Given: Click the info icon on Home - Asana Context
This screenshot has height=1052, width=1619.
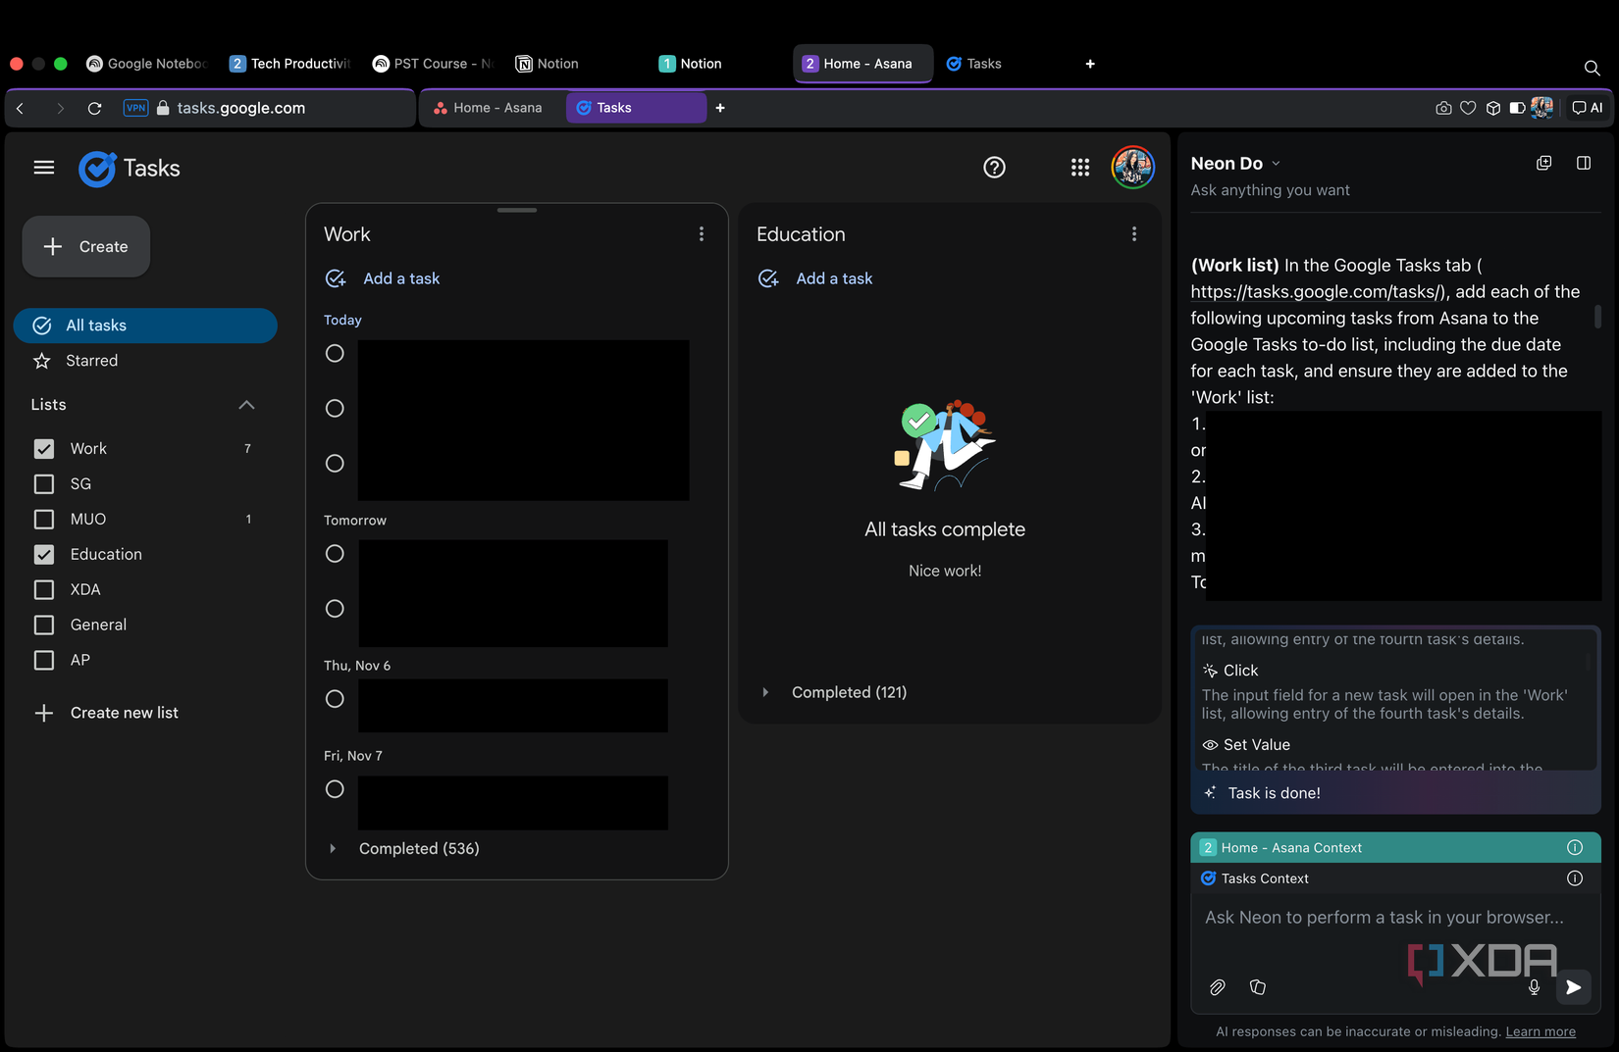Looking at the screenshot, I should [1575, 847].
